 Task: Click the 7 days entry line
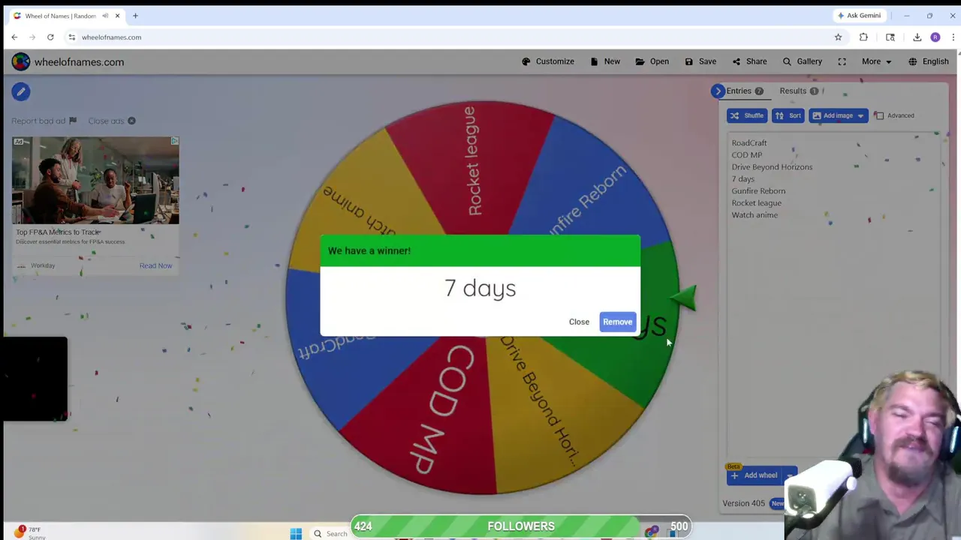(x=743, y=178)
